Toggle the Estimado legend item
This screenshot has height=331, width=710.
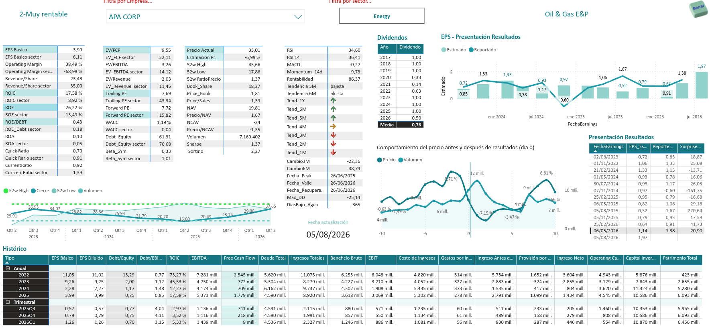454,50
